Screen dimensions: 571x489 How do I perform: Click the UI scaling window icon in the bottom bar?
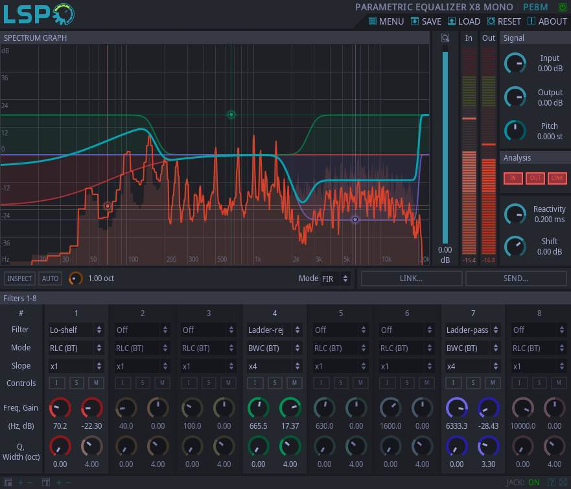(x=8, y=483)
